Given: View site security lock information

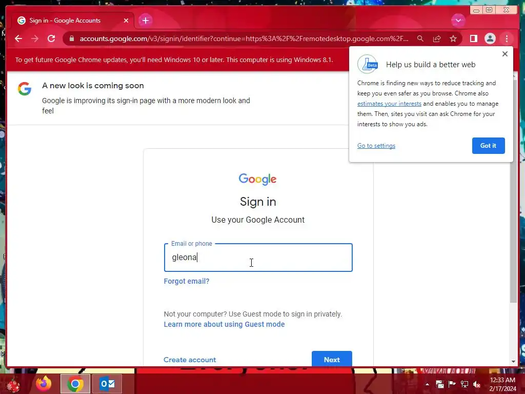Looking at the screenshot, I should 72,38.
